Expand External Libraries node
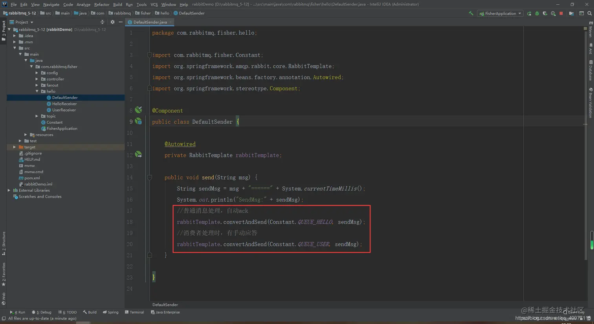This screenshot has width=594, height=324. click(x=9, y=190)
